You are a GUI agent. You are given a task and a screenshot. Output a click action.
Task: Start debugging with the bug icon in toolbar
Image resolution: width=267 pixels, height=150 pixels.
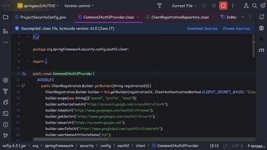pyautogui.click(x=214, y=6)
